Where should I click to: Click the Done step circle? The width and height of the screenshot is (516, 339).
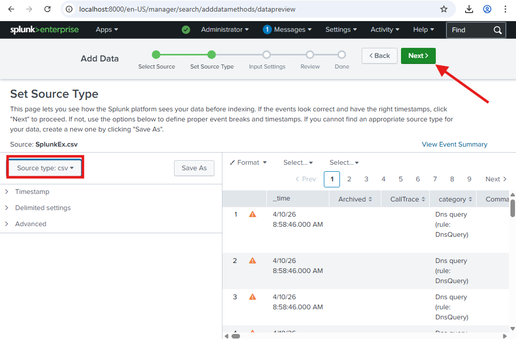[341, 54]
